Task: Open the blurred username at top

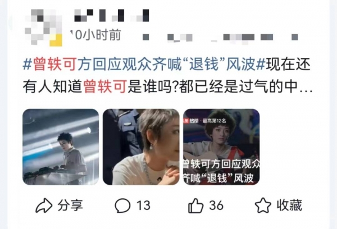Action: click(112, 16)
